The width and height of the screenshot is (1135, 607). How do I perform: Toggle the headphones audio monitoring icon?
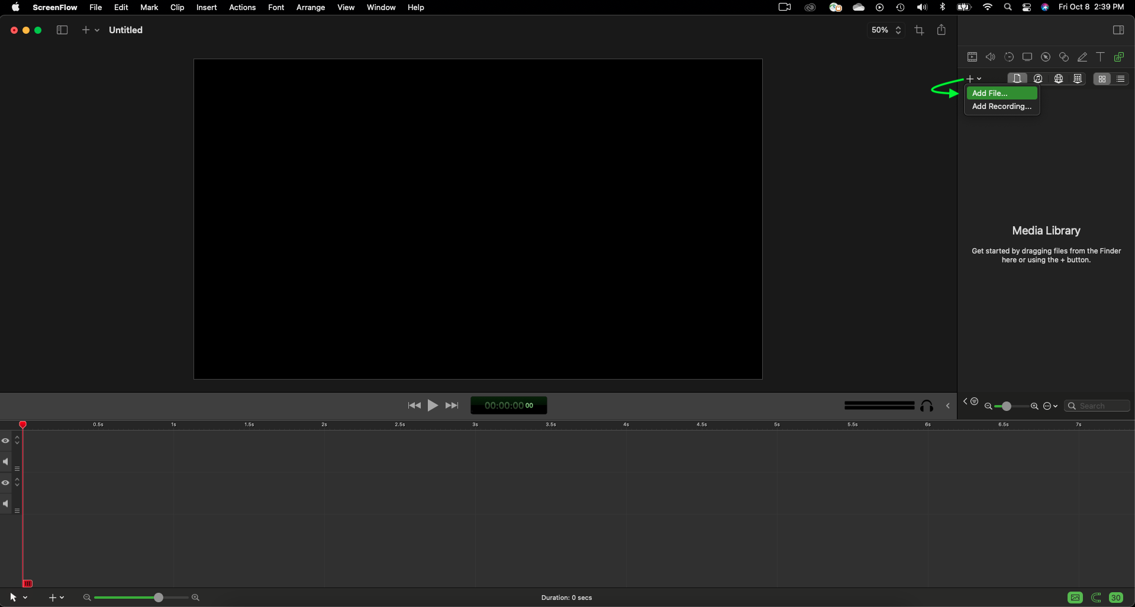927,406
